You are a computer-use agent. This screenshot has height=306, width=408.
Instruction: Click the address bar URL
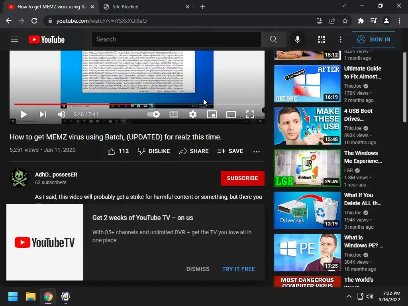(x=102, y=21)
